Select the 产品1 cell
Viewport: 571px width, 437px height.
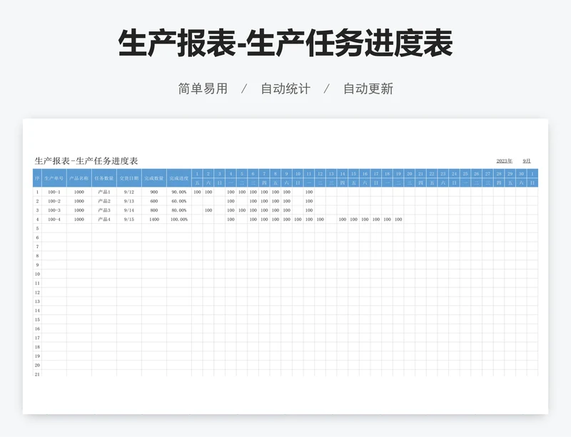pos(104,192)
